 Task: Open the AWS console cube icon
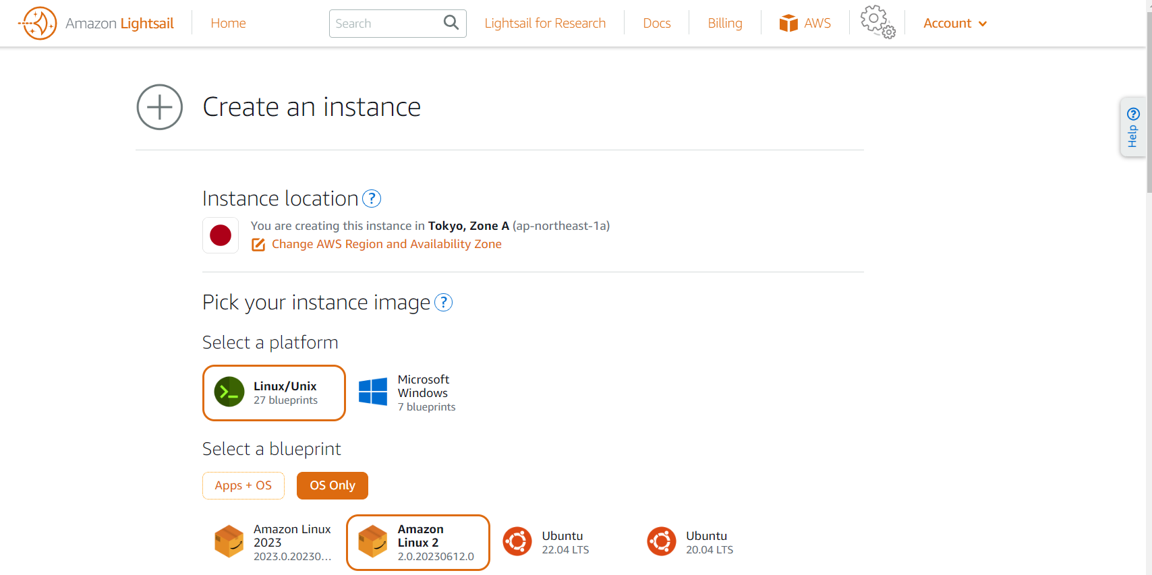pyautogui.click(x=788, y=24)
